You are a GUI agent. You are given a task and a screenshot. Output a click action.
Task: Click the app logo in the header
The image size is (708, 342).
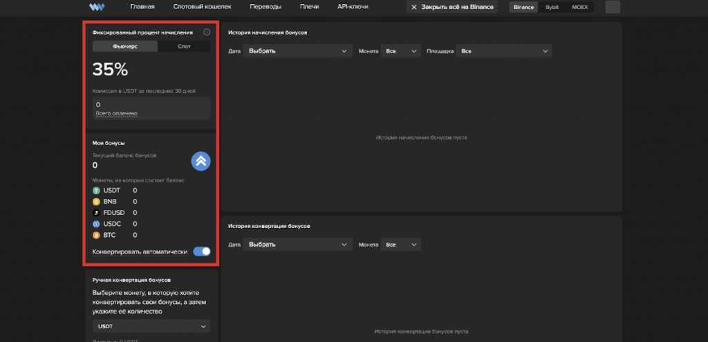(x=96, y=8)
